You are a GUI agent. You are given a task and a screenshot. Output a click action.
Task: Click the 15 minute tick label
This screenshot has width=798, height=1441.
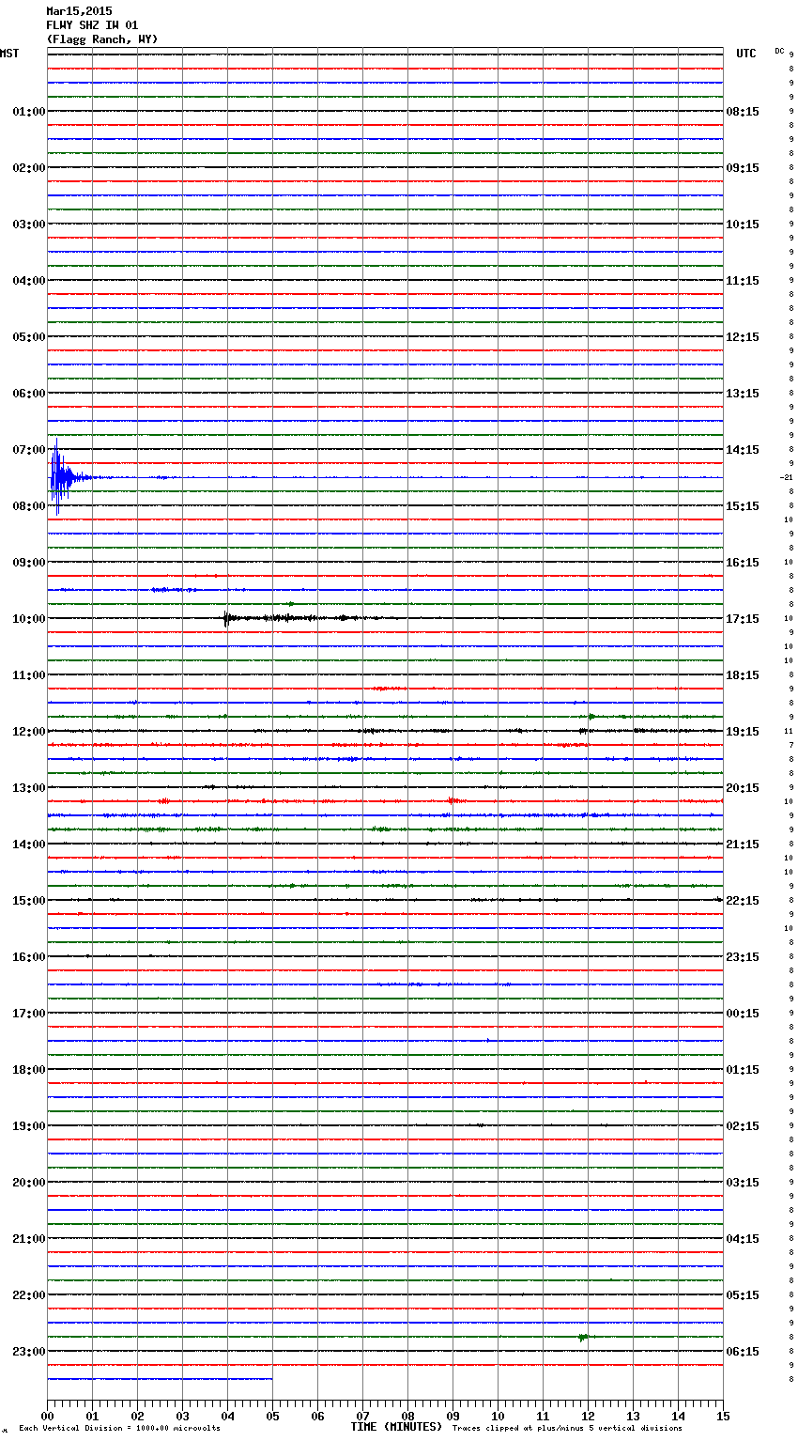(723, 1416)
